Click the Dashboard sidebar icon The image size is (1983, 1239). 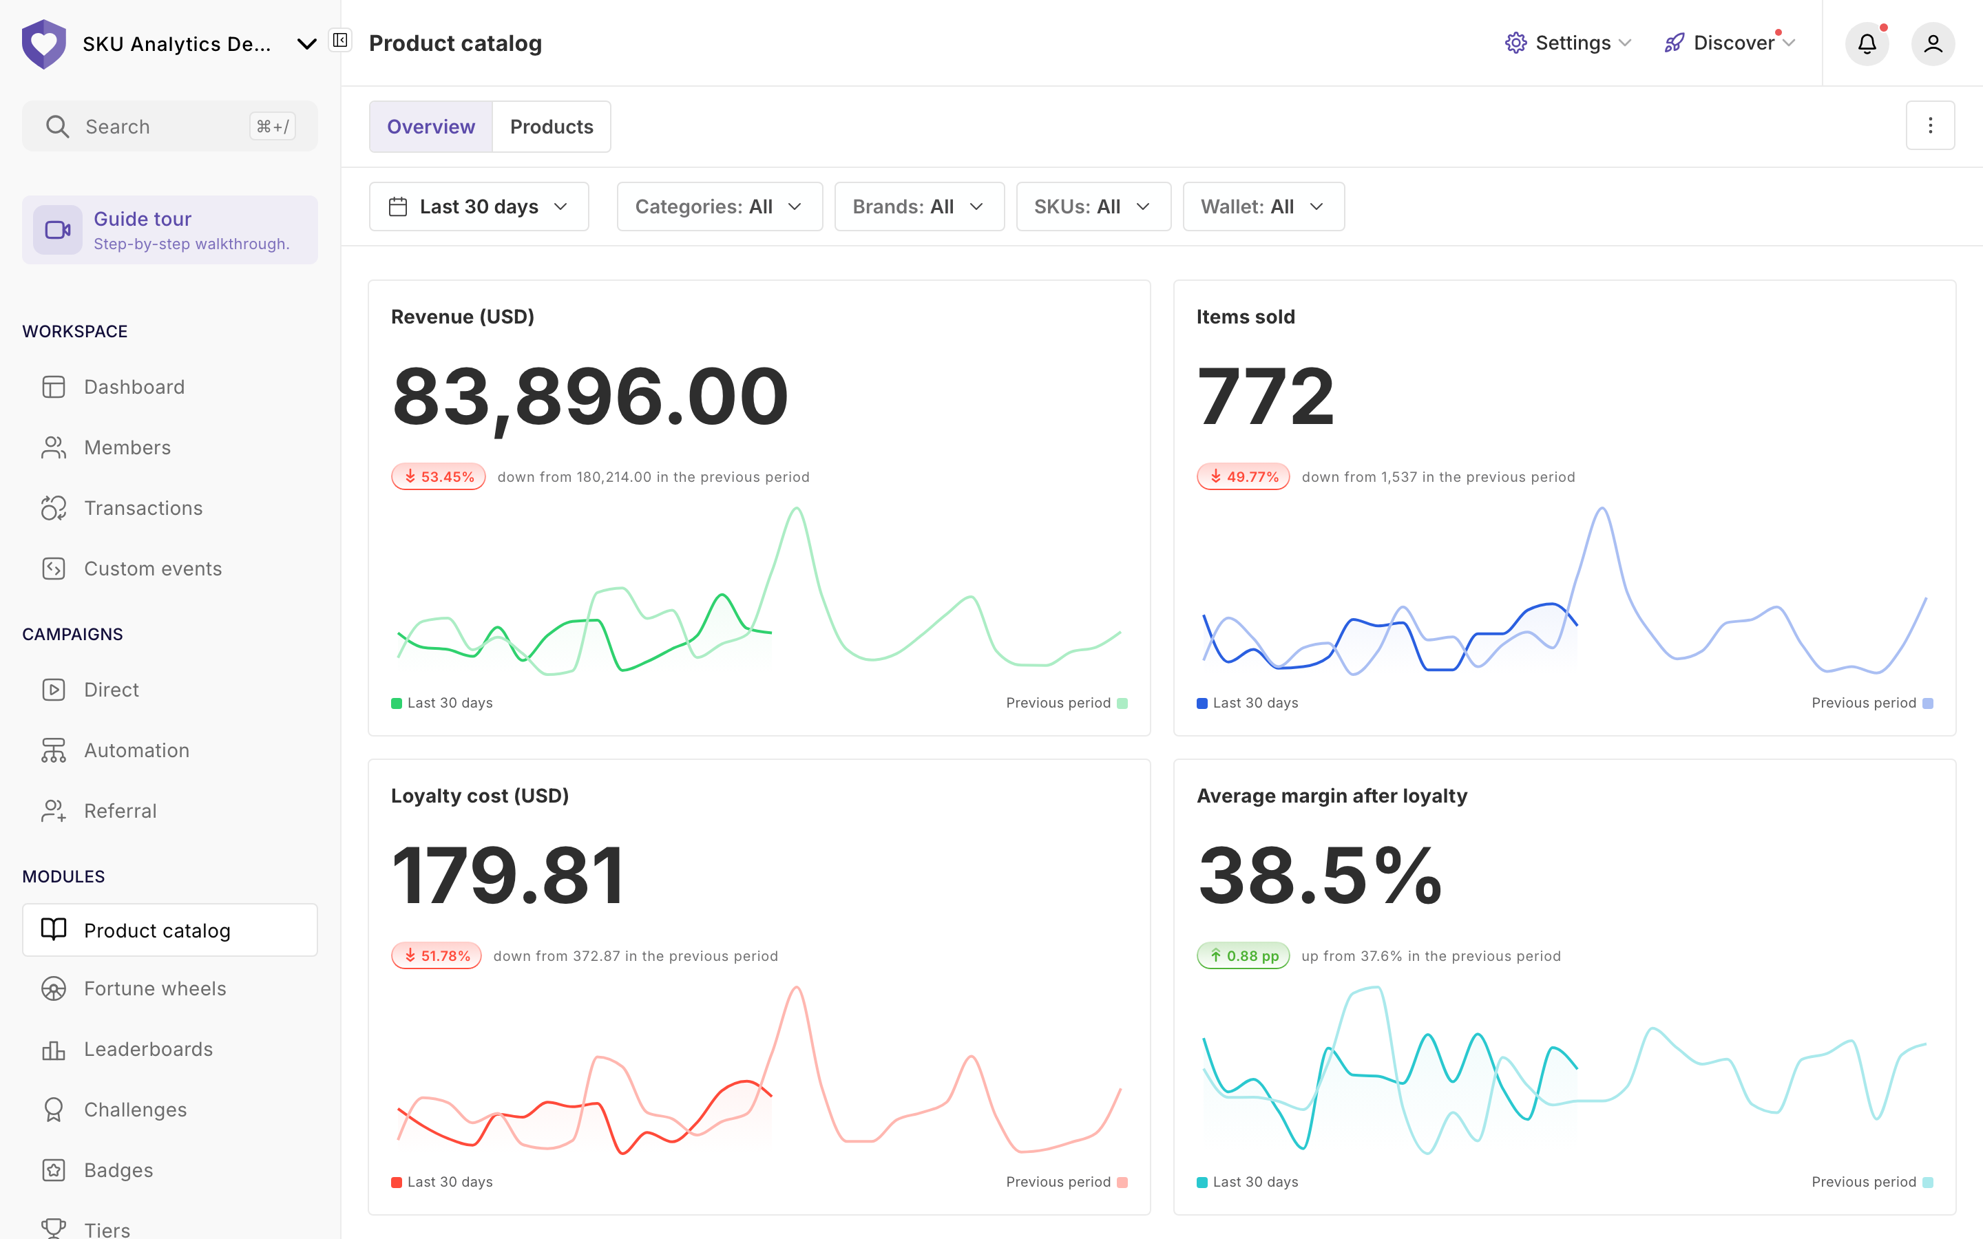coord(53,387)
